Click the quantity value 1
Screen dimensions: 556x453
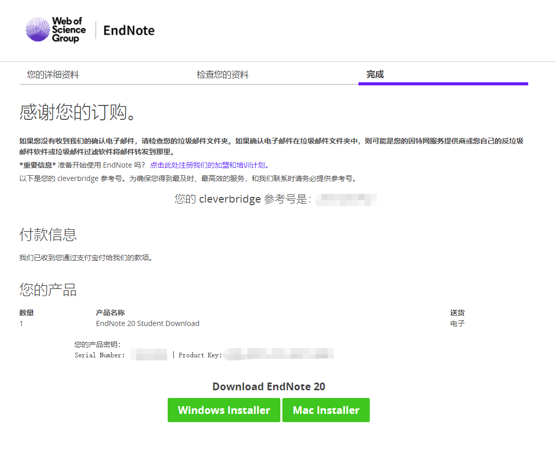[x=21, y=323]
